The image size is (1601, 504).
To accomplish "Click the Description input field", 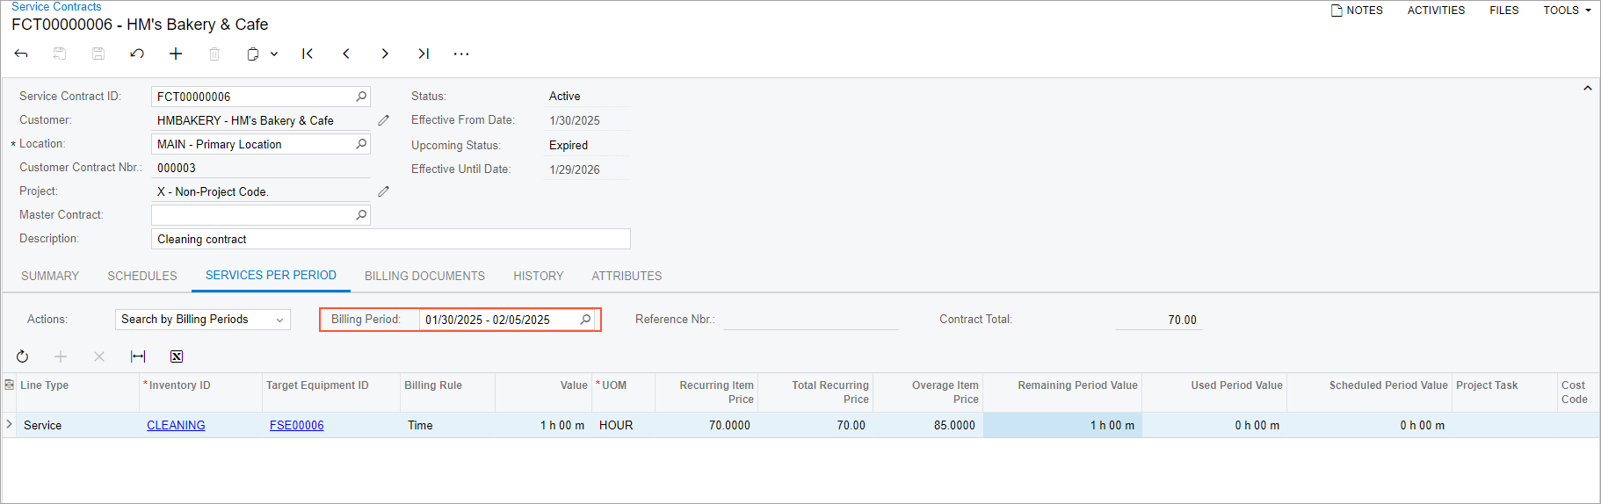I will tap(390, 239).
